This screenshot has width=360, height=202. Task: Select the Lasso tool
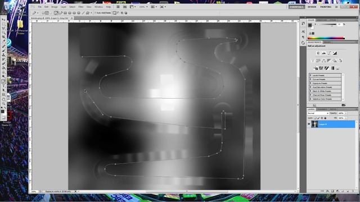pyautogui.click(x=4, y=29)
